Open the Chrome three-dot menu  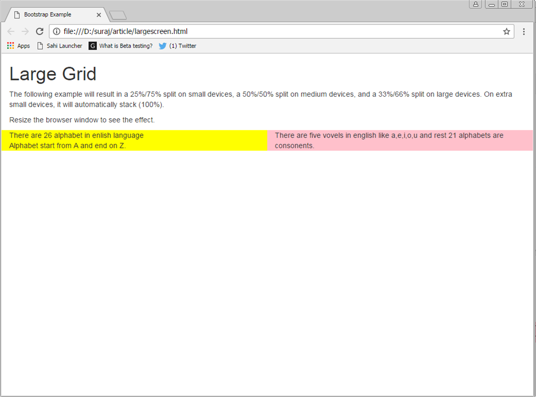click(x=523, y=31)
